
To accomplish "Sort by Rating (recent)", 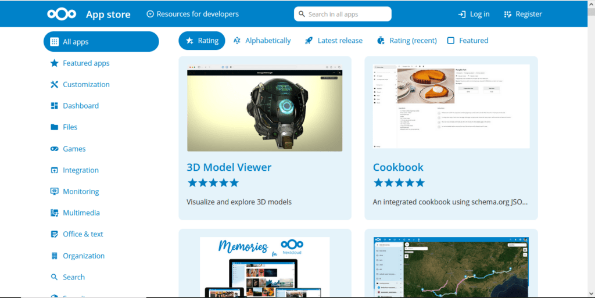I will [x=407, y=41].
